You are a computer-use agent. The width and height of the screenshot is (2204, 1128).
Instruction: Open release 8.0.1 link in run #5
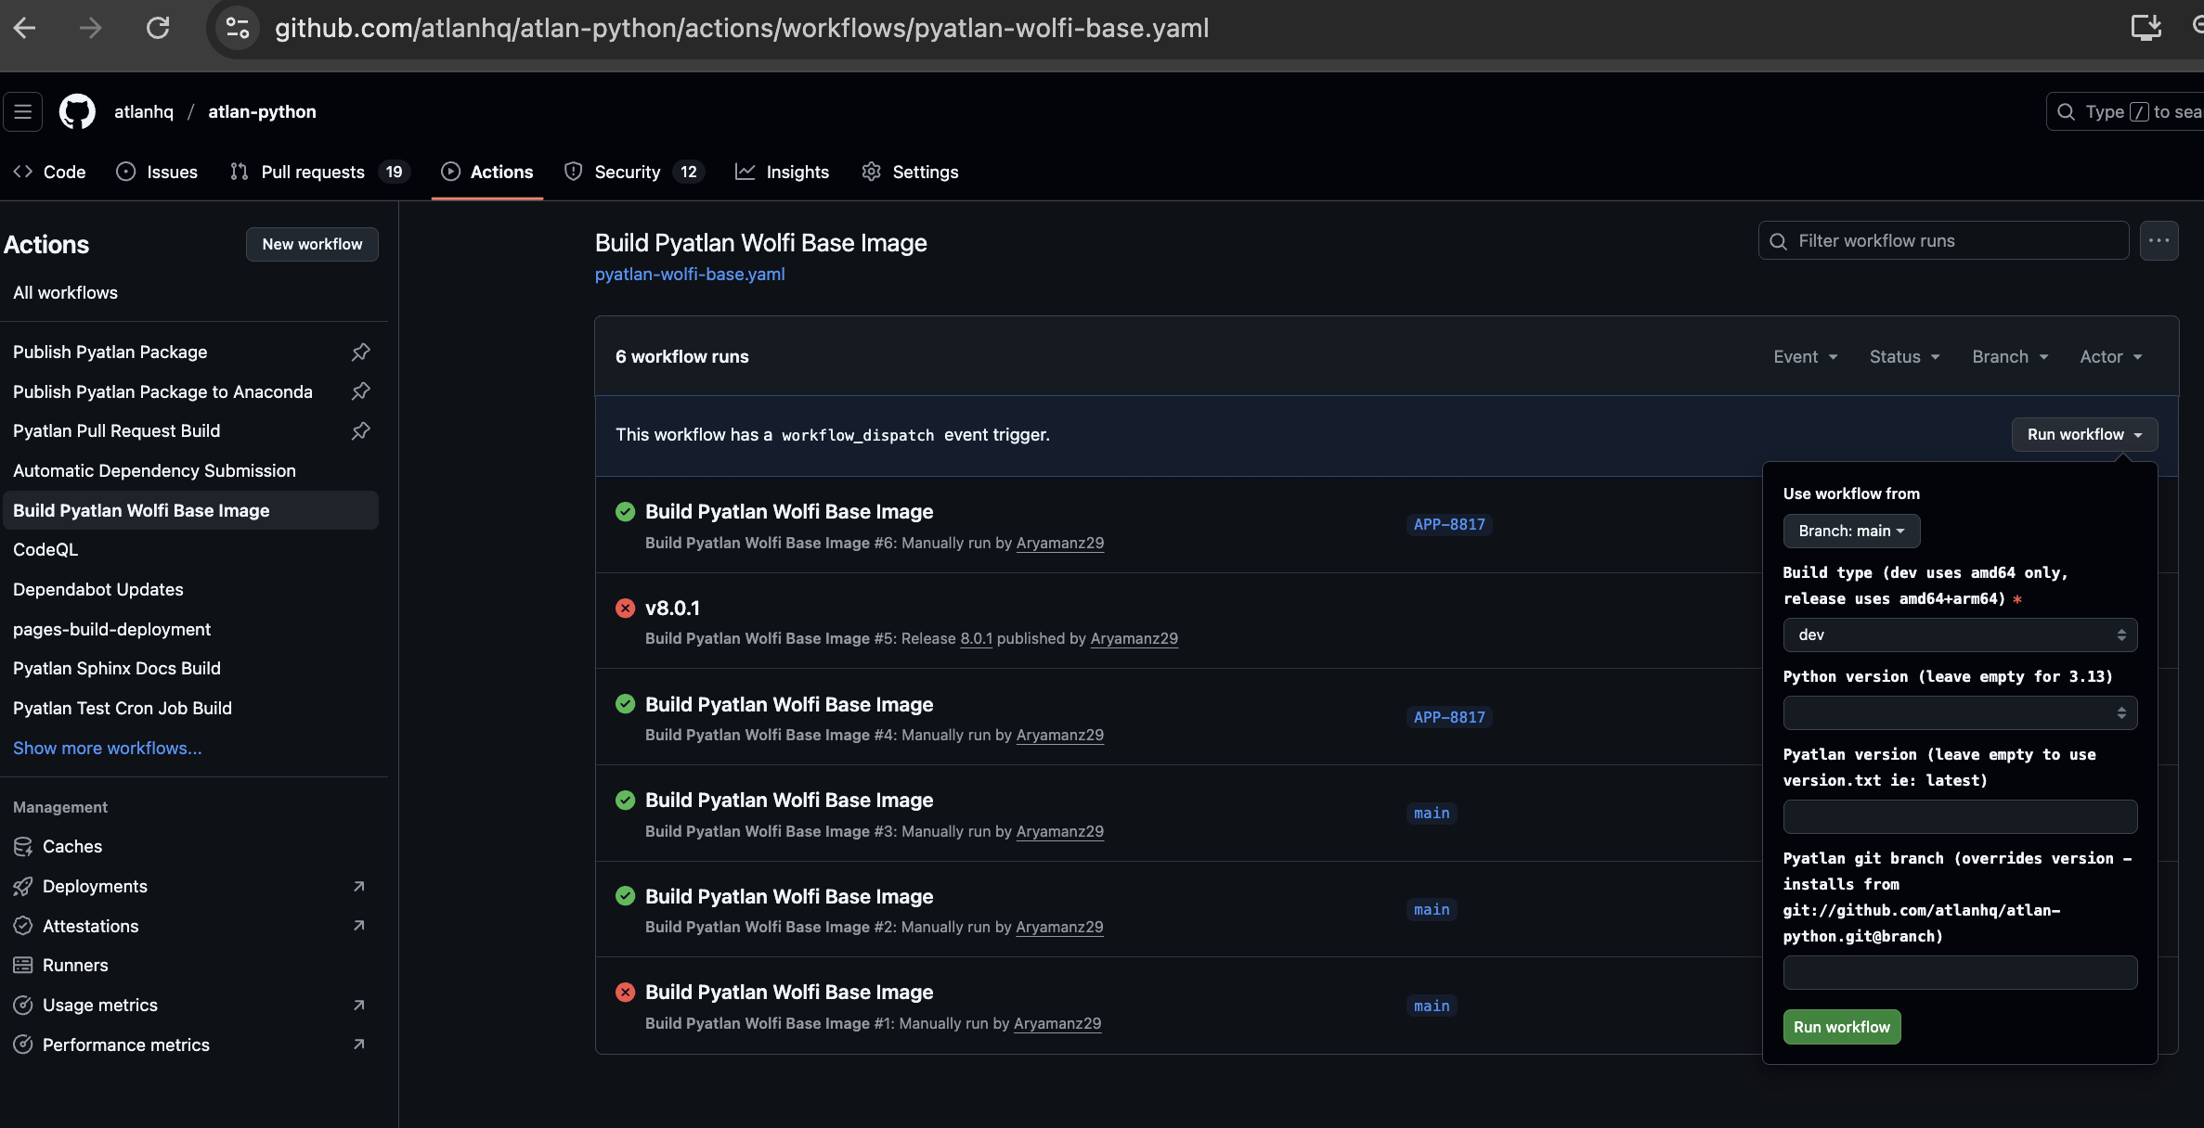point(976,638)
